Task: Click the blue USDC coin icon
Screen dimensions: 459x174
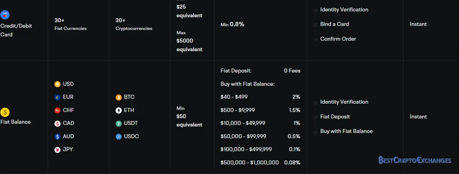Action: (119, 137)
